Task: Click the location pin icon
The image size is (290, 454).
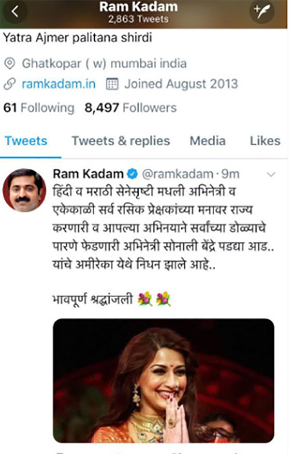Action: [x=10, y=63]
